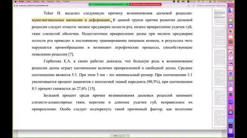Screen dimensions: 247x138
Task: Expand Quick Look preview to full screen
Action: [17, 5]
